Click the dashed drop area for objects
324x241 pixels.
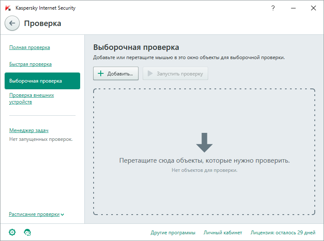pos(204,152)
